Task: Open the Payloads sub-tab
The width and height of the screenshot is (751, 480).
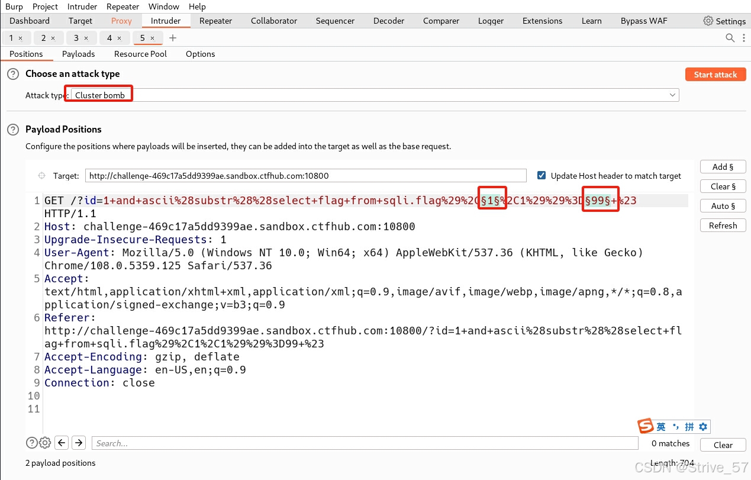Action: click(78, 54)
